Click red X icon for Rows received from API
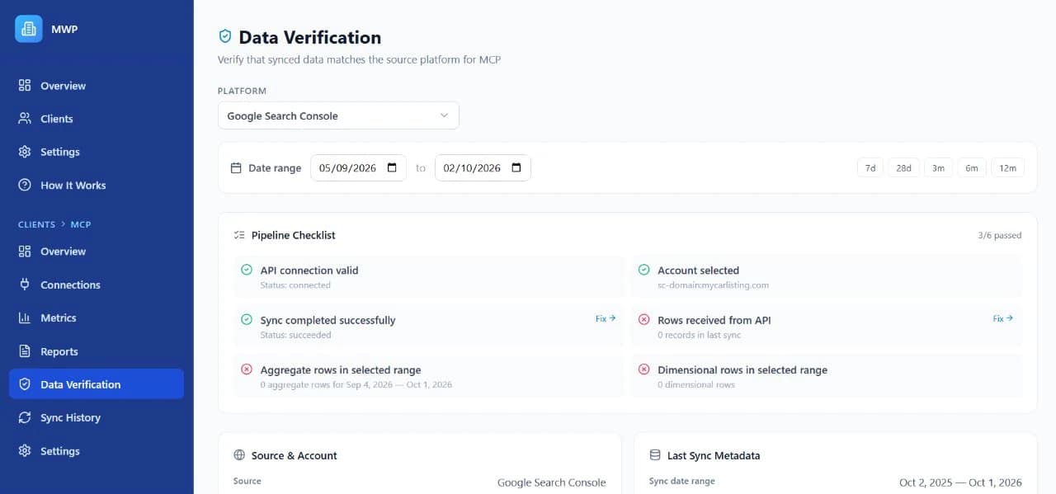 (644, 319)
